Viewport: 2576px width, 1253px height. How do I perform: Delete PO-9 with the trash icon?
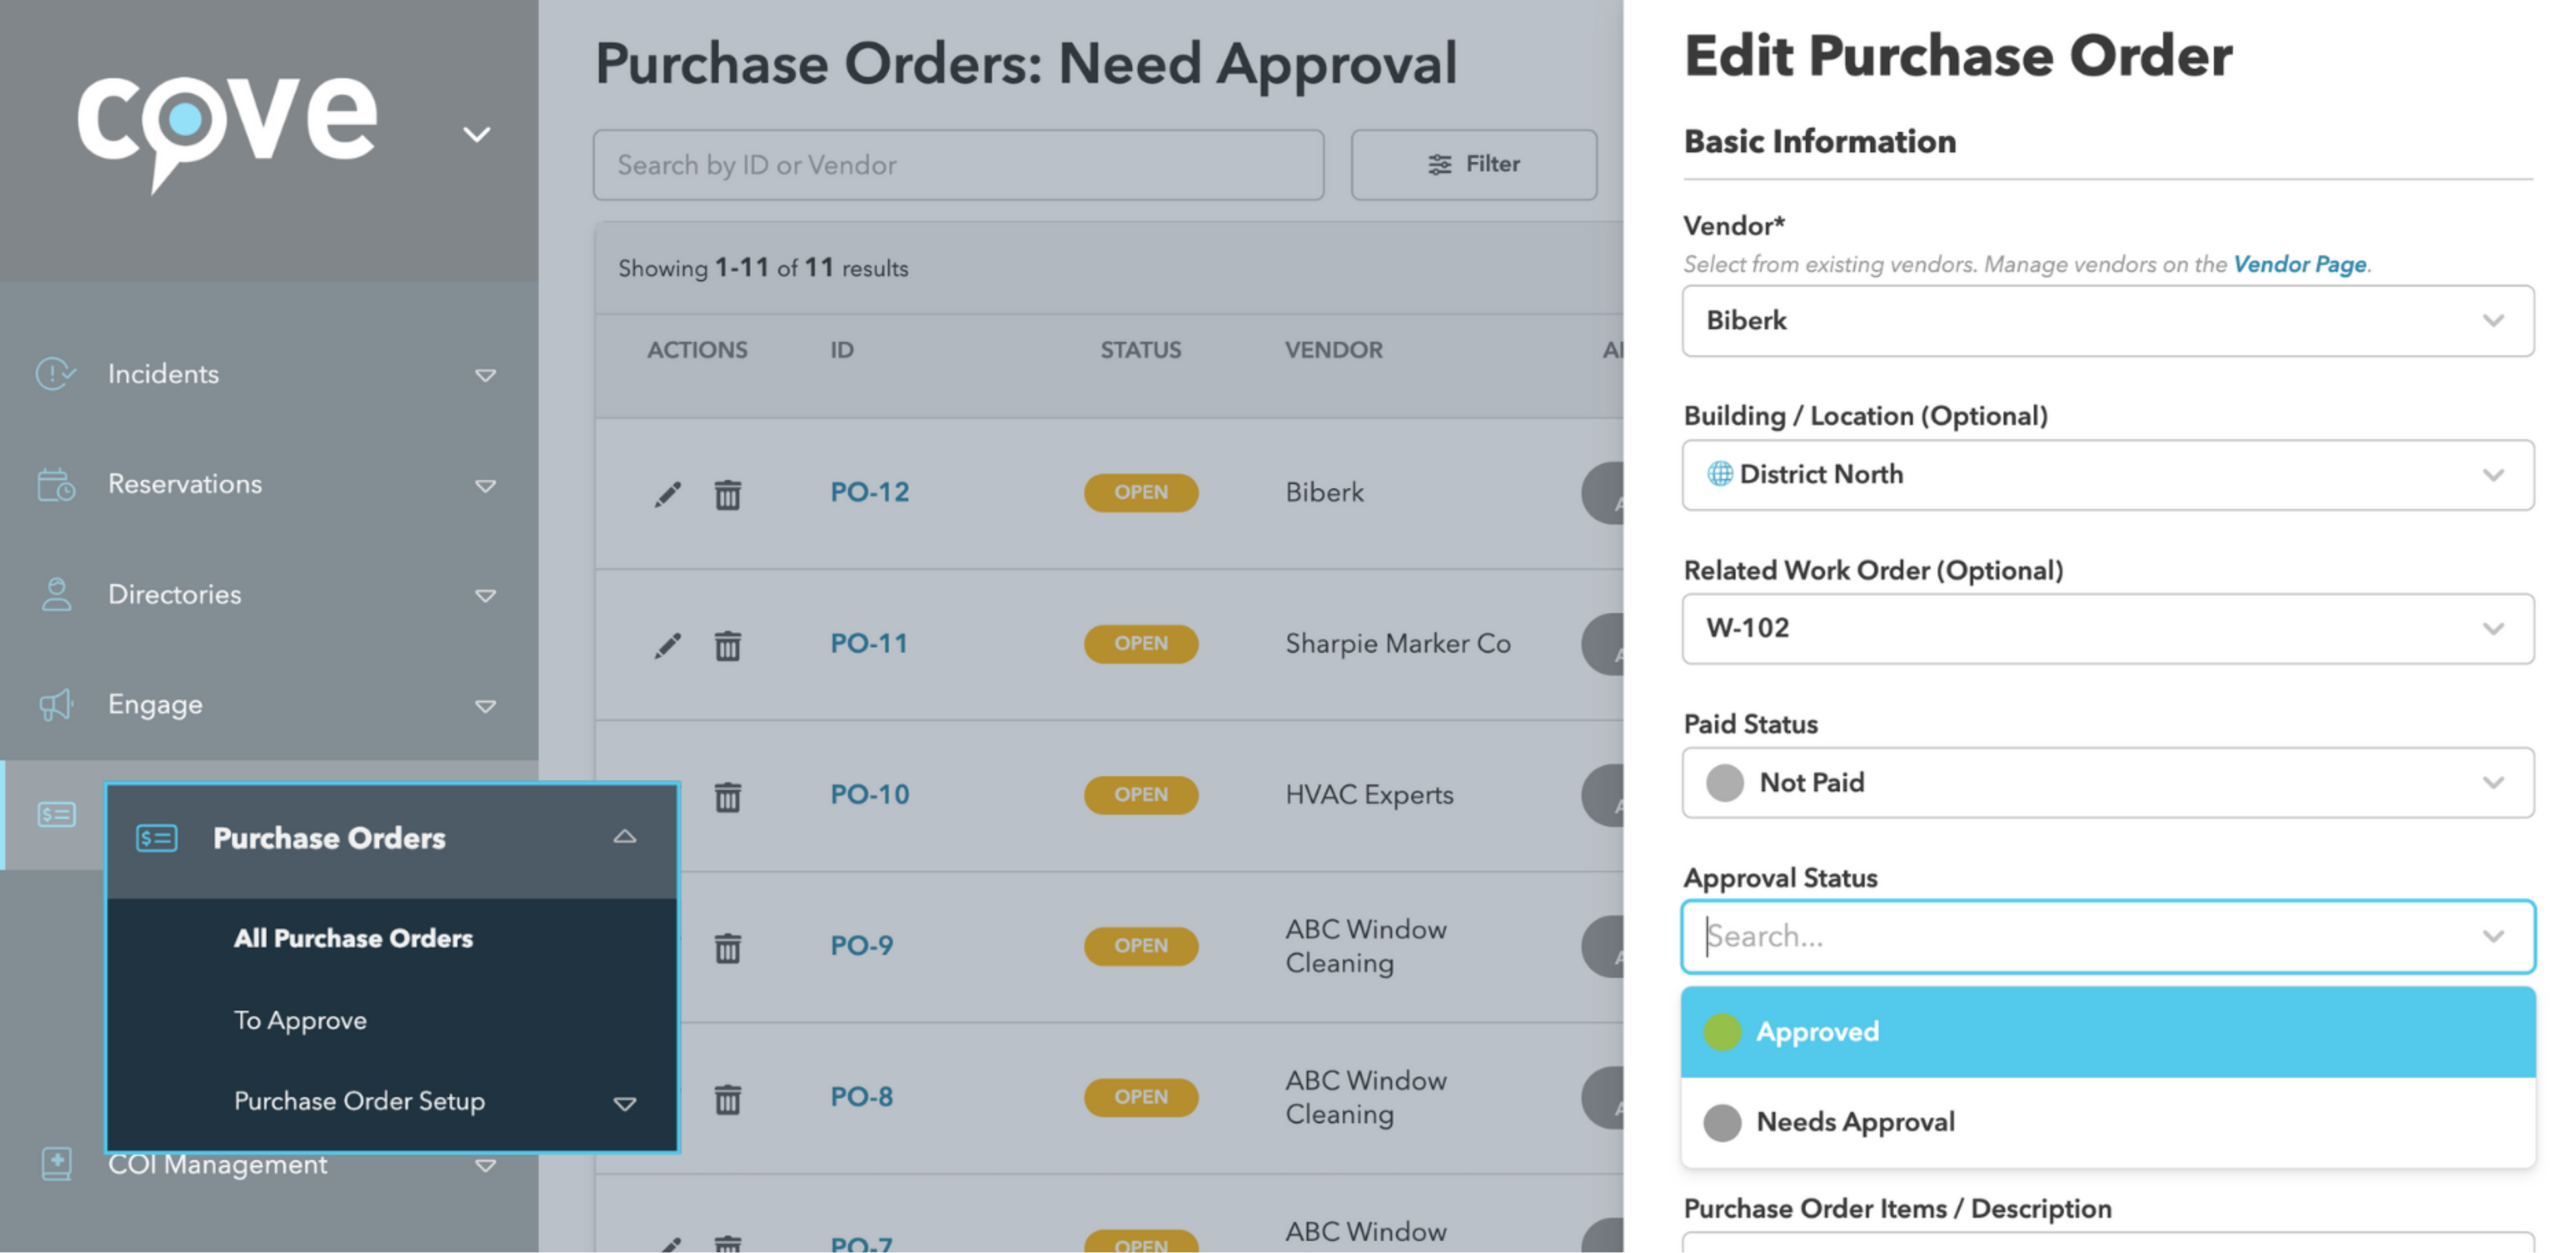pyautogui.click(x=728, y=948)
